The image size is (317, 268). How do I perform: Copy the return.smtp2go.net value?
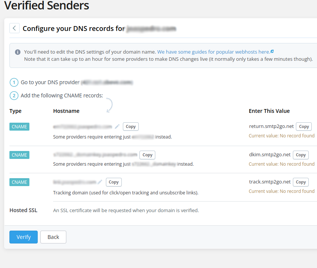tap(304, 126)
